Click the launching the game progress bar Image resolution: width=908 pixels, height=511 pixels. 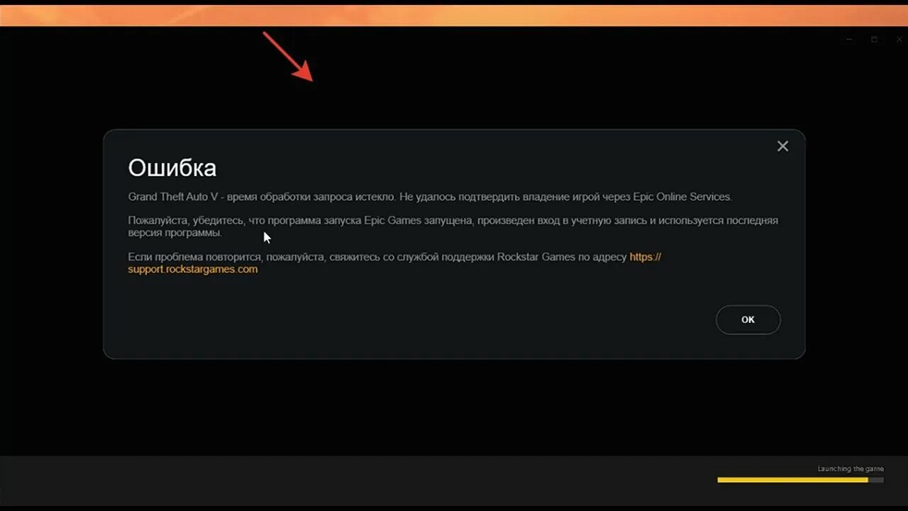(800, 480)
